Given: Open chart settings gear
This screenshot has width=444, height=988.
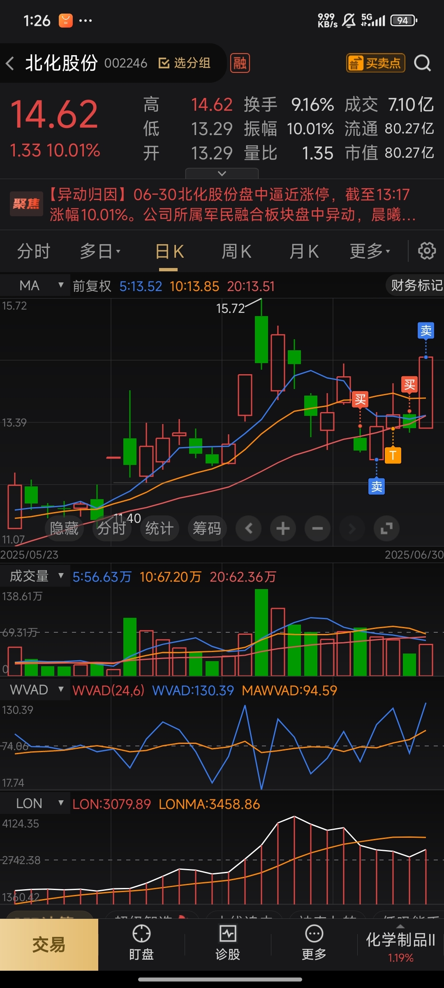Looking at the screenshot, I should [427, 251].
